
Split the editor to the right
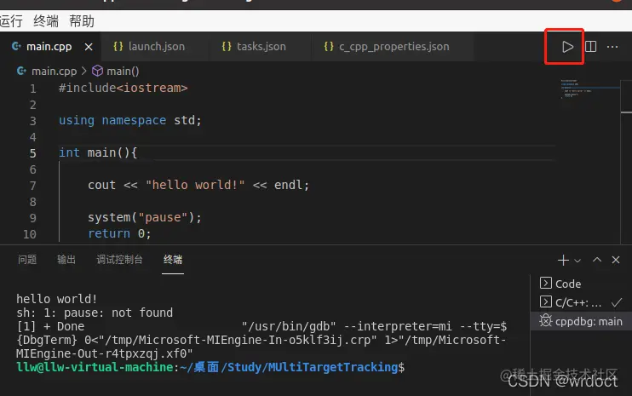(x=590, y=47)
